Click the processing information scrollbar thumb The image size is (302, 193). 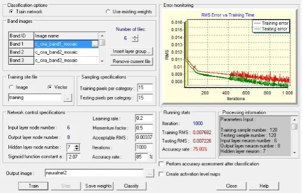click(295, 127)
